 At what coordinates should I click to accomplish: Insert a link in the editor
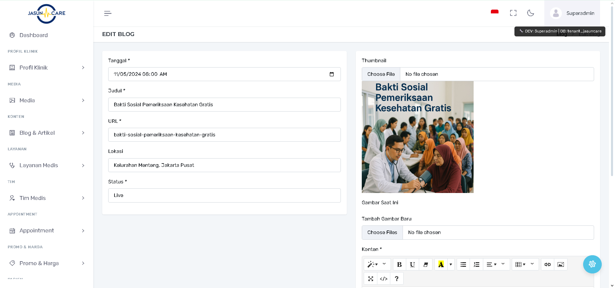pyautogui.click(x=548, y=264)
